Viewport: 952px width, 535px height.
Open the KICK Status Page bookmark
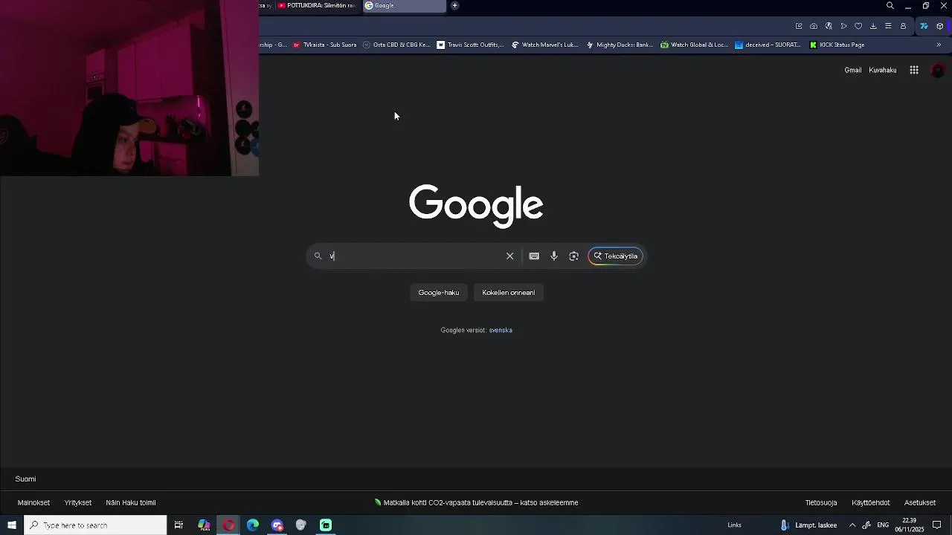(837, 45)
